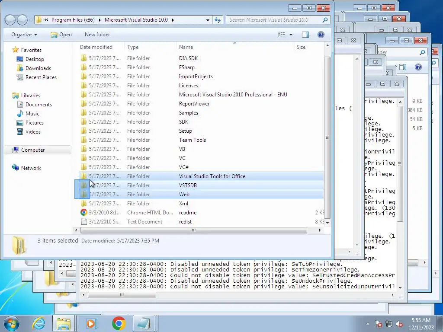This screenshot has width=443, height=332.
Task: Click the search magnifier icon
Action: click(x=325, y=20)
